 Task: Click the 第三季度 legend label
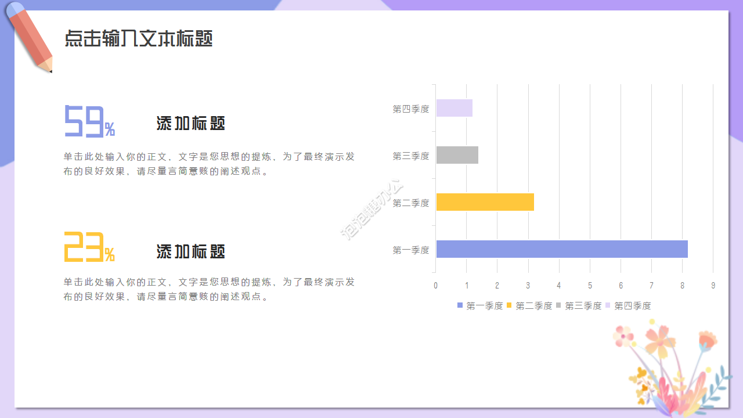point(583,306)
